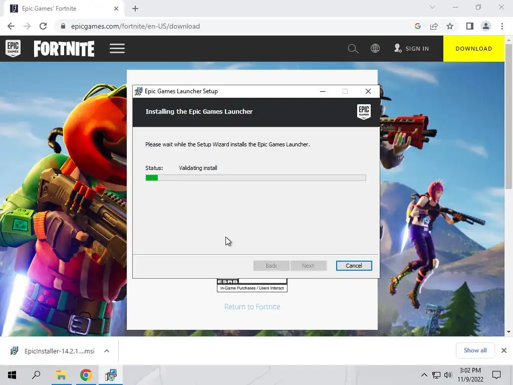
Task: Share this page icon in address bar
Action: [x=434, y=26]
